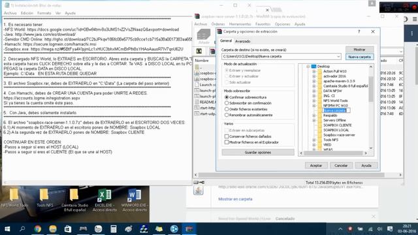Show hidden system tray icons
The height and width of the screenshot is (235, 418).
340,229
